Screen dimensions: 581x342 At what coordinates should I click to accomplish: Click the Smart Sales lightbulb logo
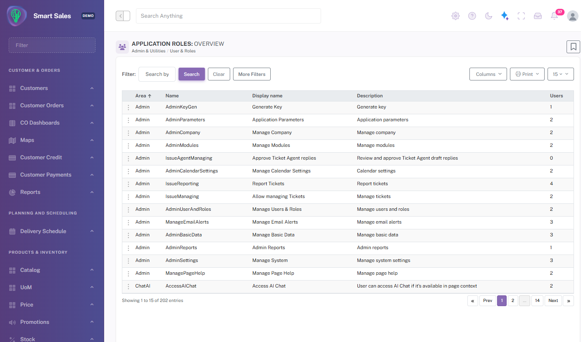[17, 16]
